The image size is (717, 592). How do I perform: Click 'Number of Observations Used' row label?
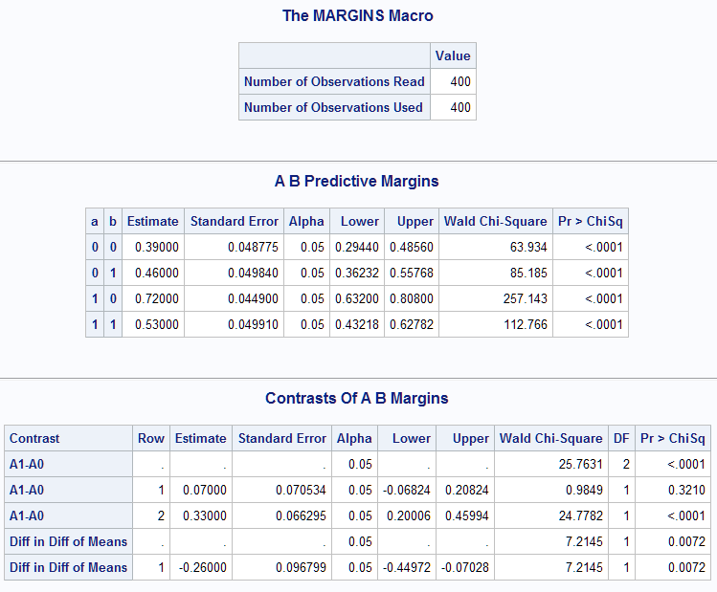(333, 107)
